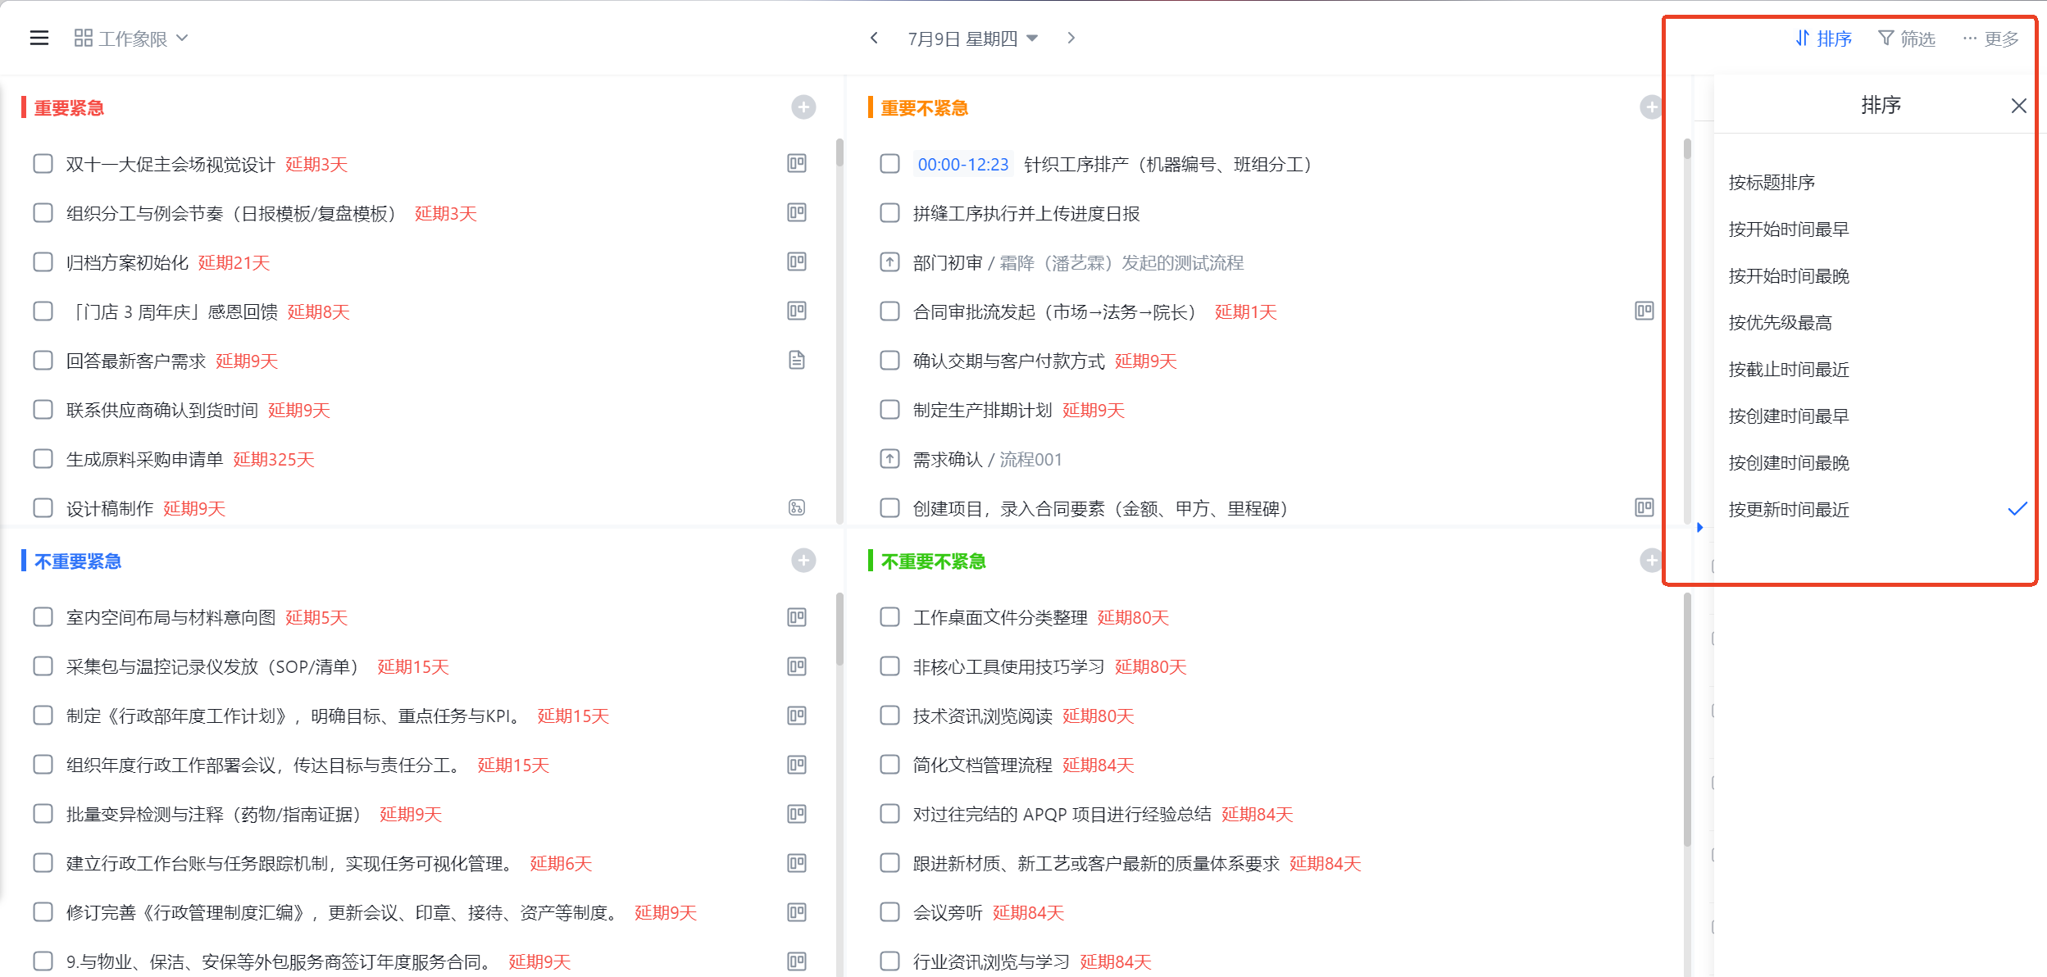This screenshot has height=977, width=2047.
Task: Click scrollbar of 不重要不紧急 quadrant
Action: coord(1687,720)
